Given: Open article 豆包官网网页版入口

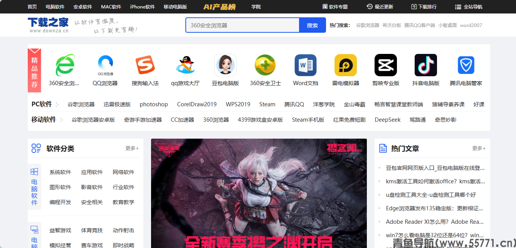Looking at the screenshot, I should click(435, 168).
